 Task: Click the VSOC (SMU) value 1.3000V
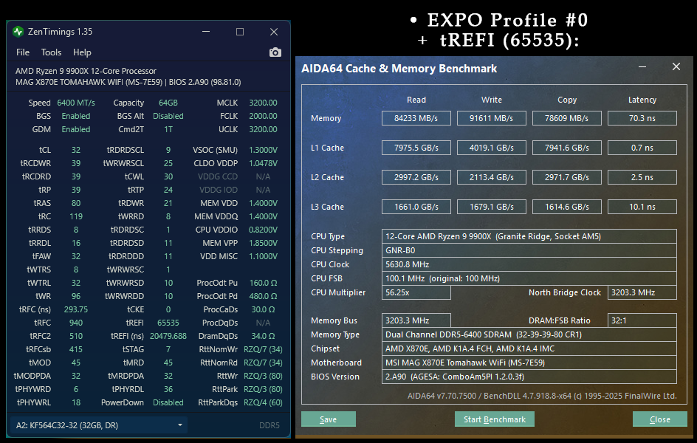coord(263,150)
